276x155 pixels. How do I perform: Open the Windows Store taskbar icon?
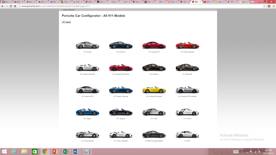(x=35, y=152)
